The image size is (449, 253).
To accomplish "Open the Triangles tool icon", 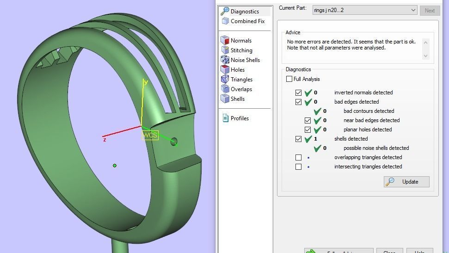I will [x=225, y=80].
